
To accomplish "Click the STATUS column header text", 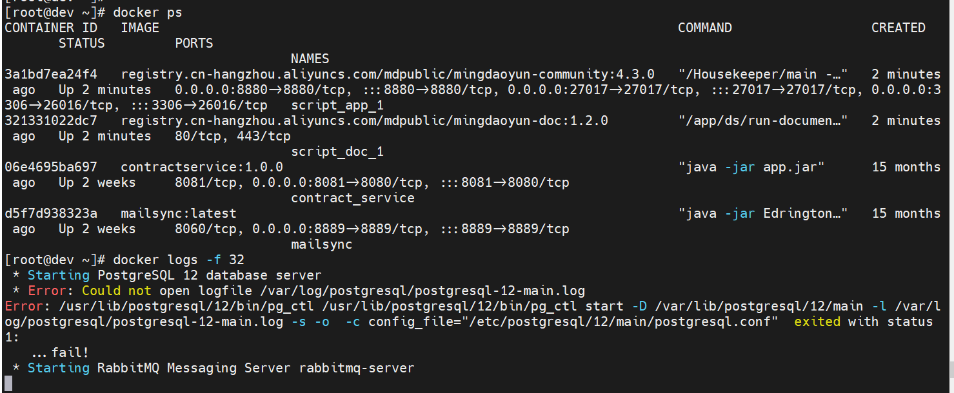I will click(x=81, y=43).
